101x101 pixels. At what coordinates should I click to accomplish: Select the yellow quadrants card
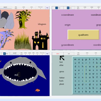(x=83, y=35)
